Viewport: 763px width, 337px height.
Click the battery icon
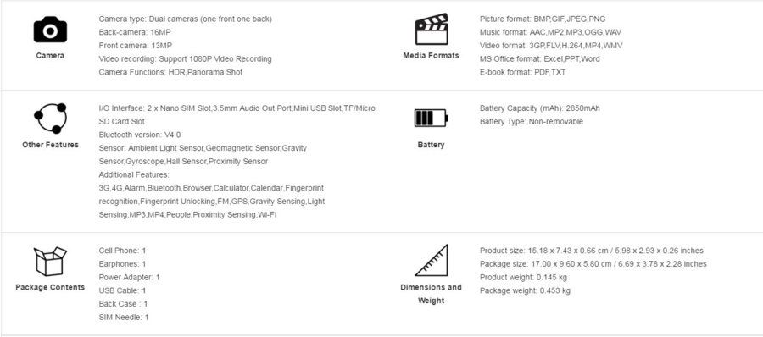click(x=431, y=119)
